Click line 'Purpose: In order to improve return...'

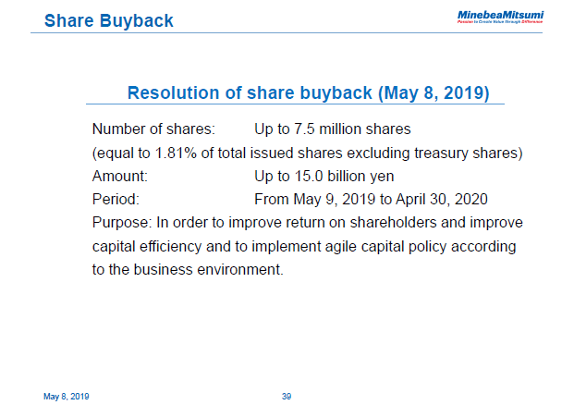click(308, 223)
